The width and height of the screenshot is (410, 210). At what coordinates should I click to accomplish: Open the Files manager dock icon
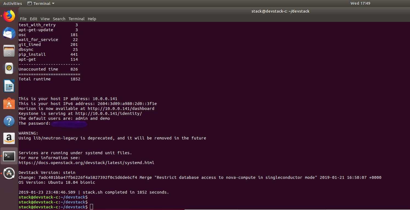(x=9, y=51)
